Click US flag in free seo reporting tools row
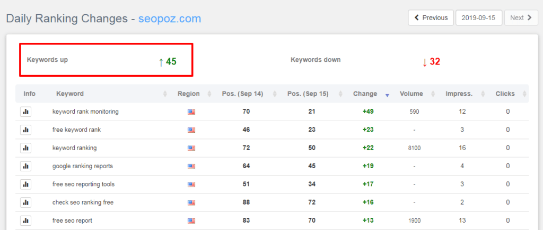543x230 pixels. (191, 185)
